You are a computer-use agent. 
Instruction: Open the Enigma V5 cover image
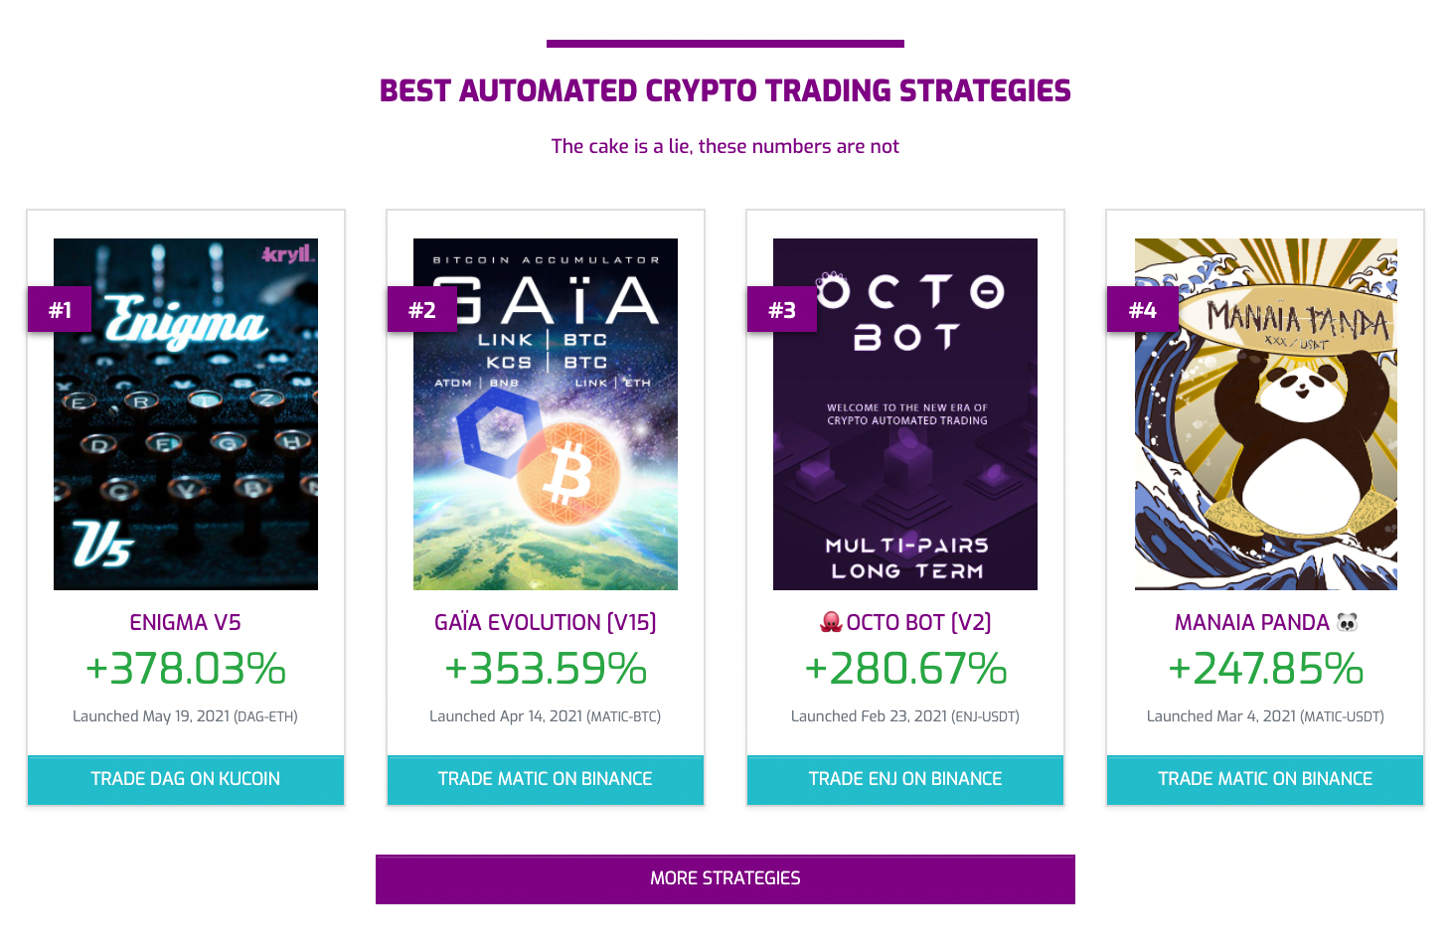[186, 414]
